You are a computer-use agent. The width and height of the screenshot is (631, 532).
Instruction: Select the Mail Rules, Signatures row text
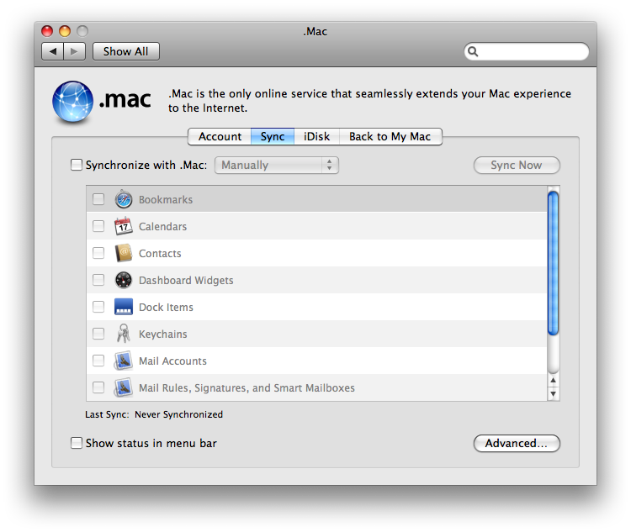point(247,388)
